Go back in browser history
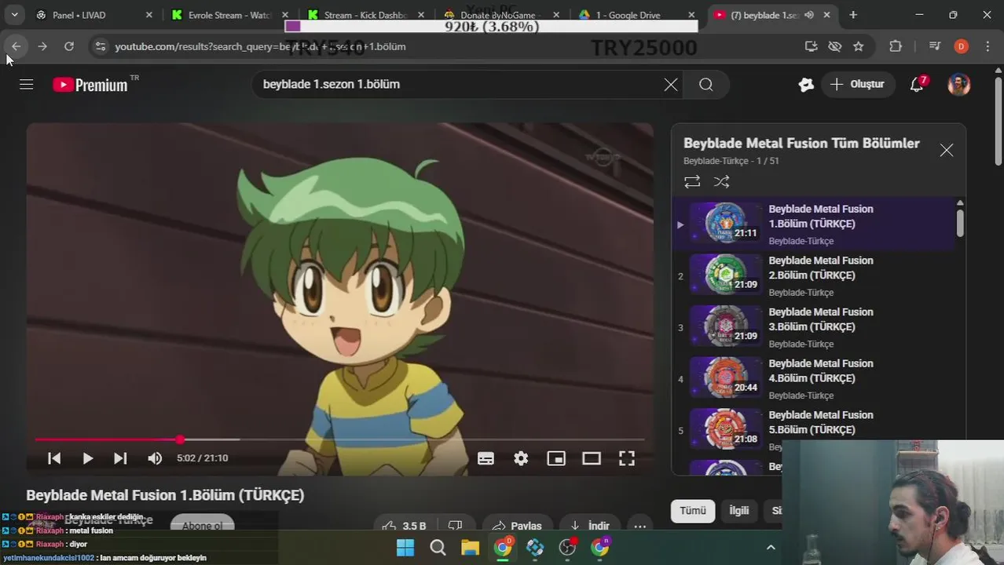 pos(16,46)
